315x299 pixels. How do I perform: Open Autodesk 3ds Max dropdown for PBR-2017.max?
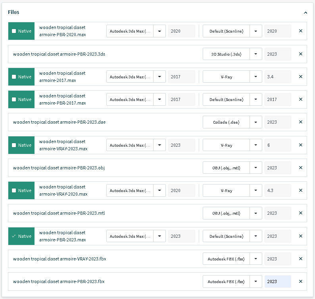[x=159, y=99]
